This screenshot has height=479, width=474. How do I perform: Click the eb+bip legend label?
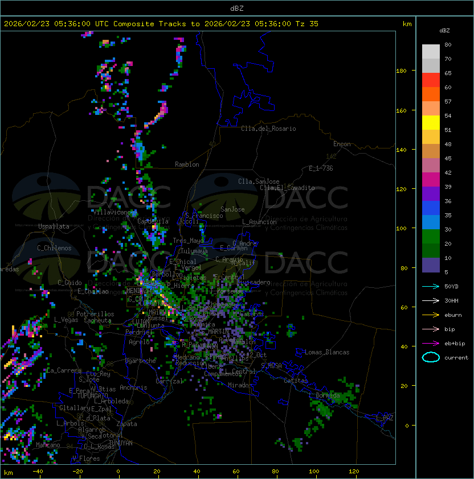click(455, 344)
